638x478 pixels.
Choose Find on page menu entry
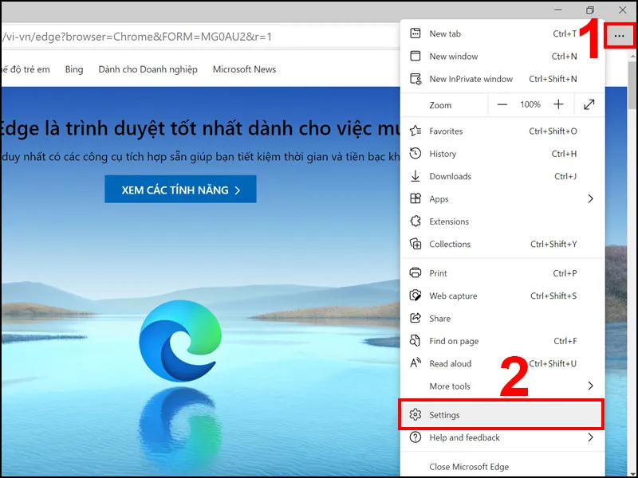click(454, 341)
